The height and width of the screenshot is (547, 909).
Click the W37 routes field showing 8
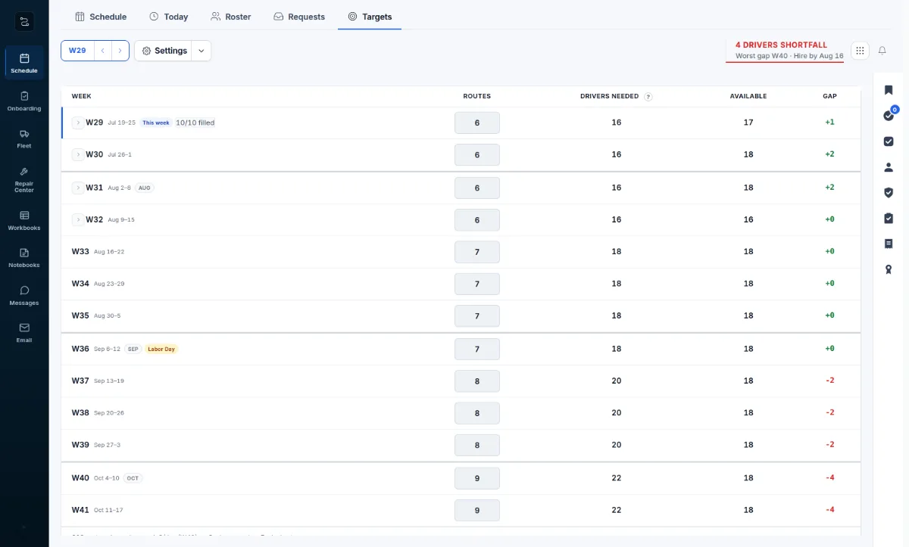coord(477,381)
